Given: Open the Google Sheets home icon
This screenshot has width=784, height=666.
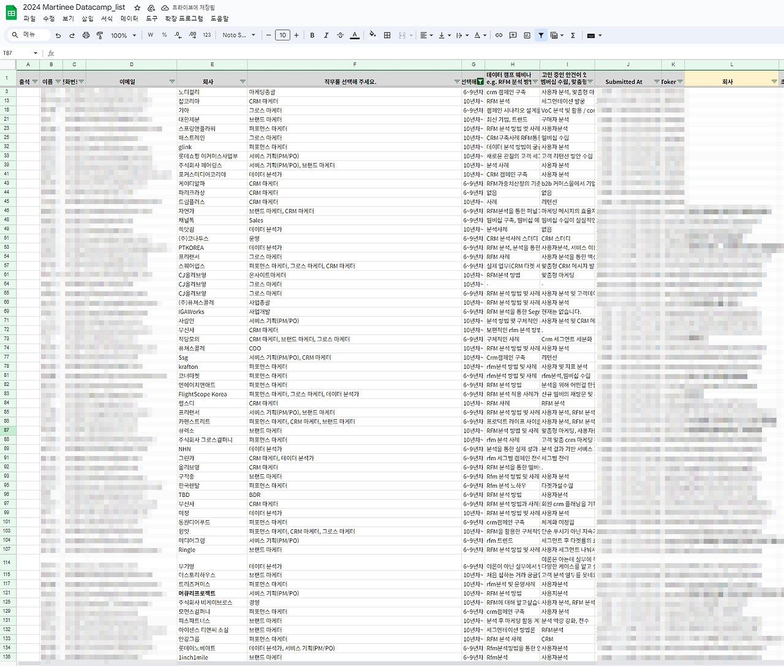Looking at the screenshot, I should click(11, 12).
